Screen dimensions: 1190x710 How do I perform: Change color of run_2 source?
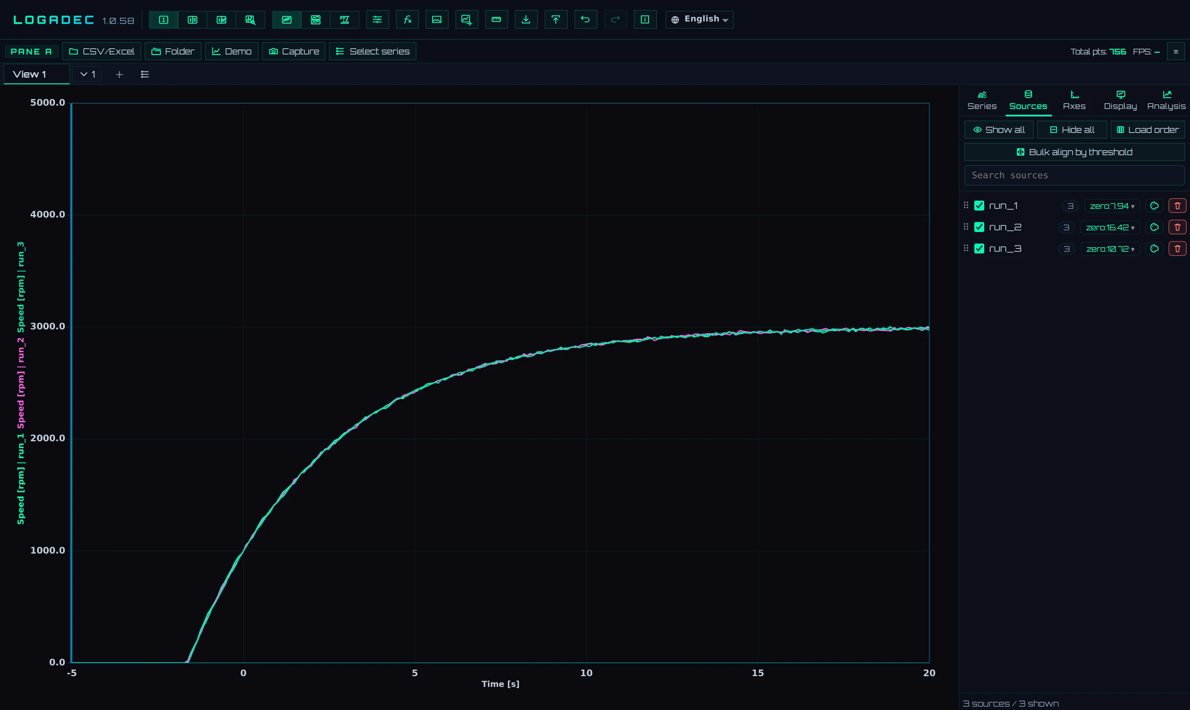click(x=1154, y=227)
